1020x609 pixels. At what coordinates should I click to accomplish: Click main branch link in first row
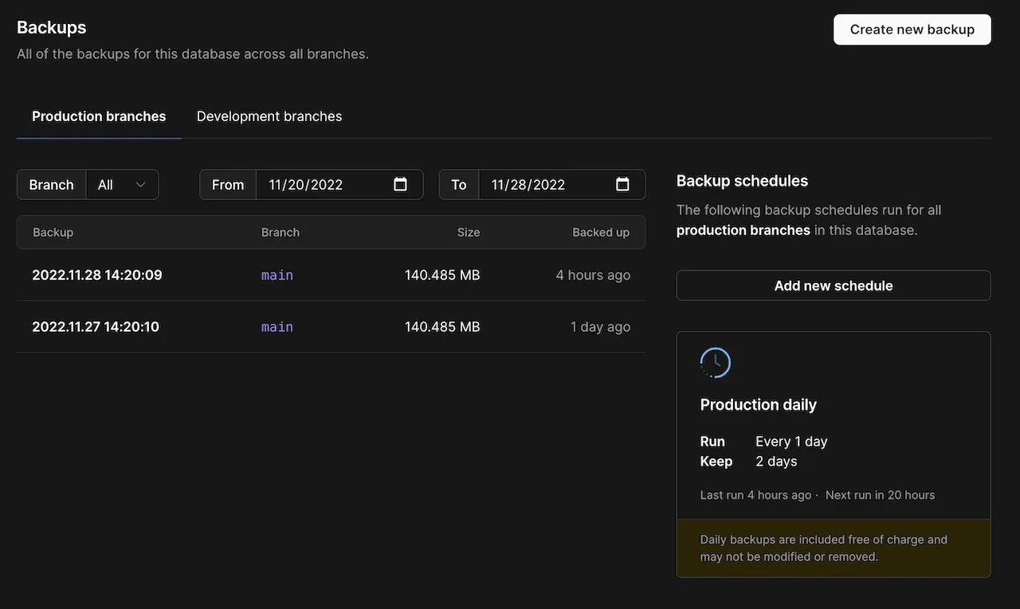tap(277, 275)
